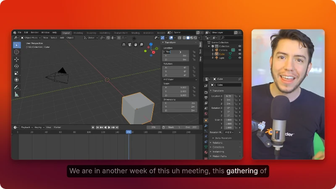
Task: Click the current frame 156 playhead marker
Action: pos(129,132)
